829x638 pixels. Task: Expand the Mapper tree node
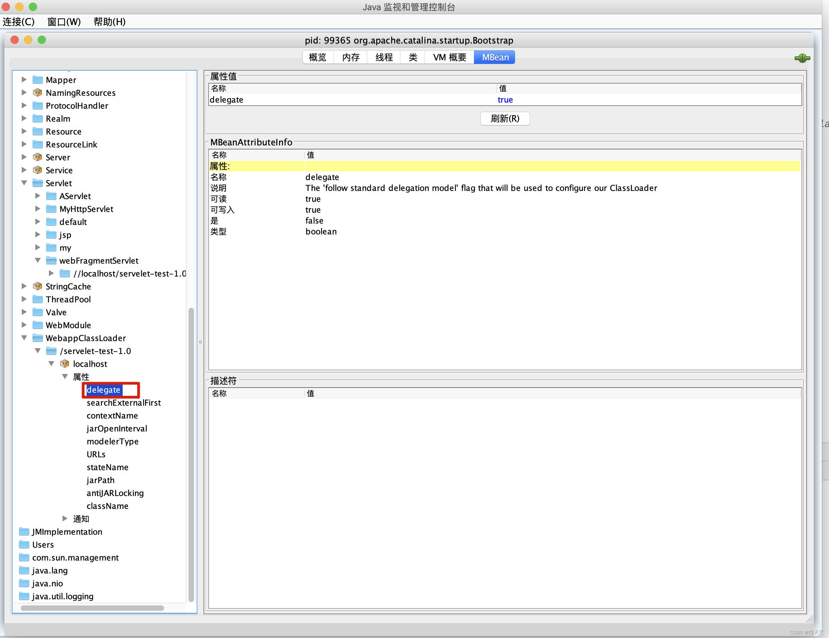tap(24, 80)
